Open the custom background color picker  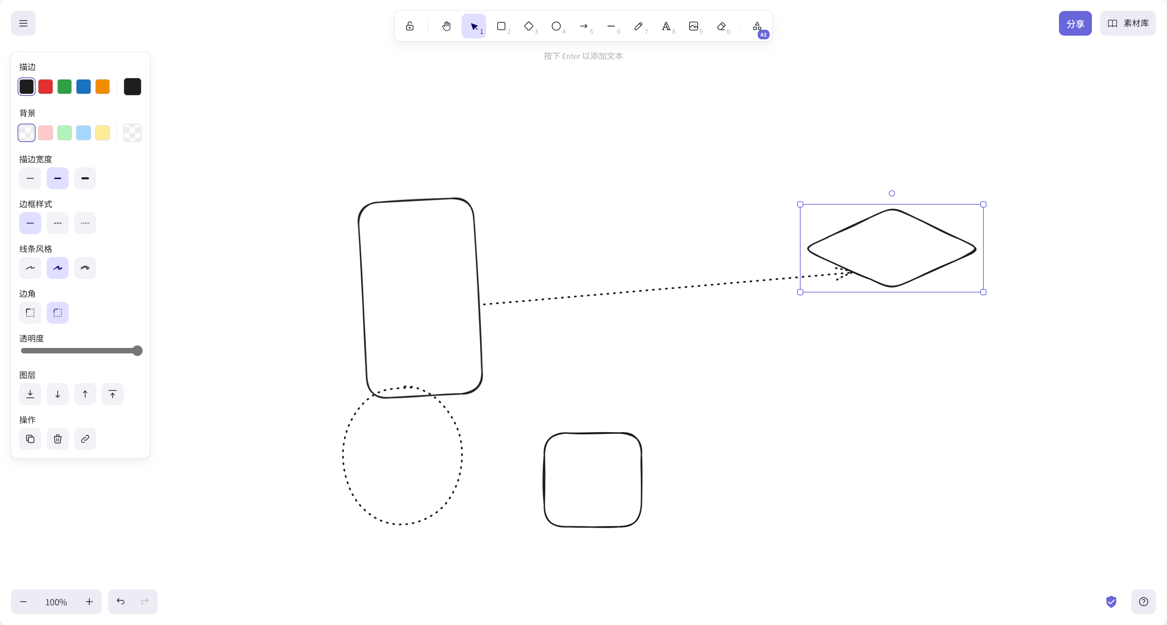(132, 133)
